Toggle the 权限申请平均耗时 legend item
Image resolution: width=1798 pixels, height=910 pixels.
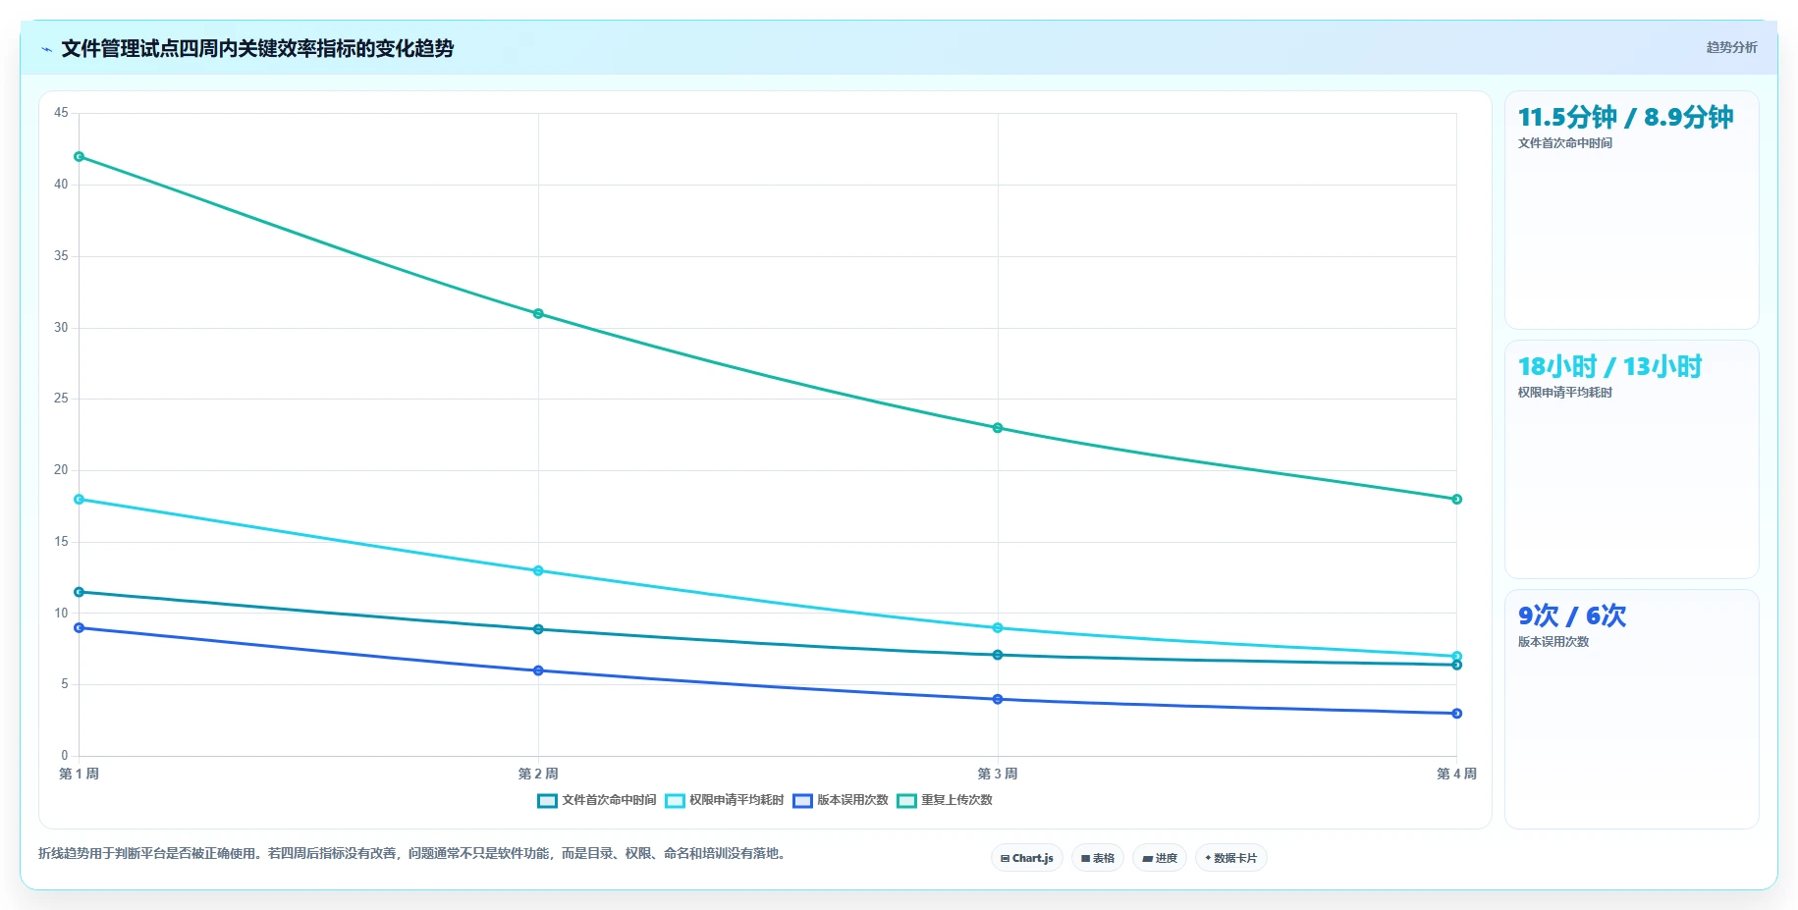coord(725,800)
